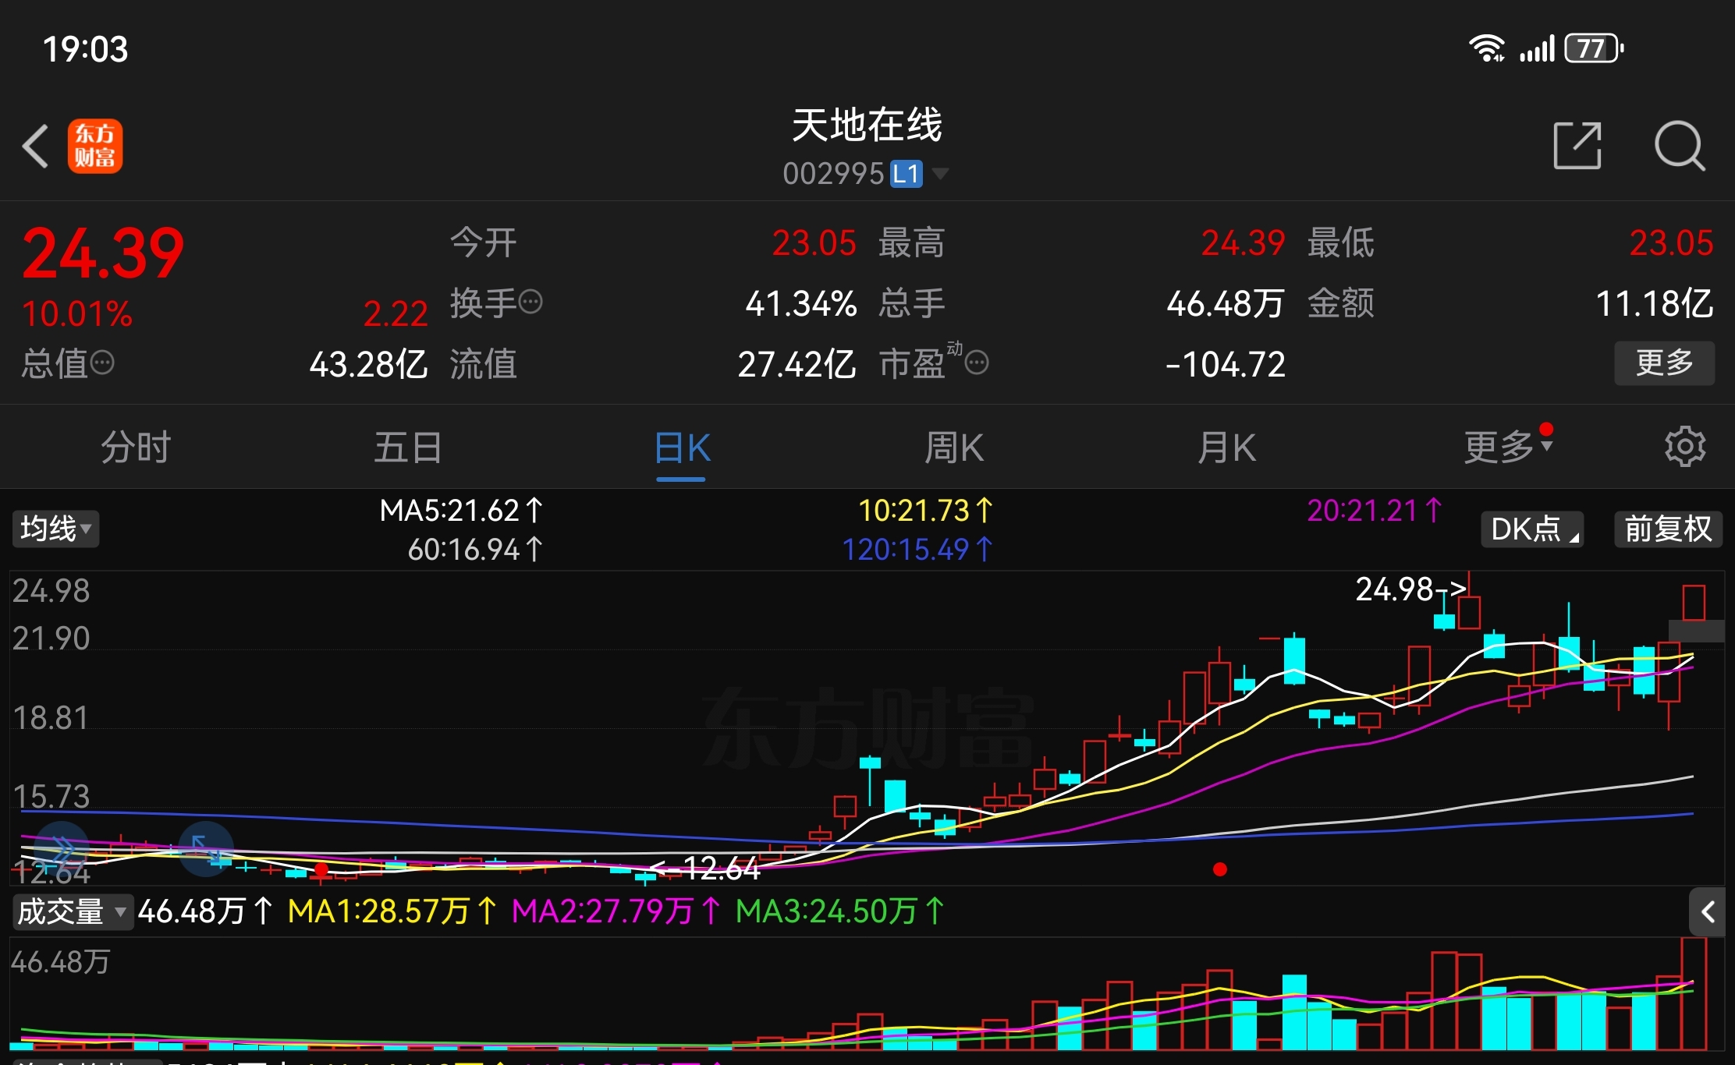Viewport: 1735px width, 1065px height.
Task: Tap the MA5:21.62 label
Action: coord(460,511)
